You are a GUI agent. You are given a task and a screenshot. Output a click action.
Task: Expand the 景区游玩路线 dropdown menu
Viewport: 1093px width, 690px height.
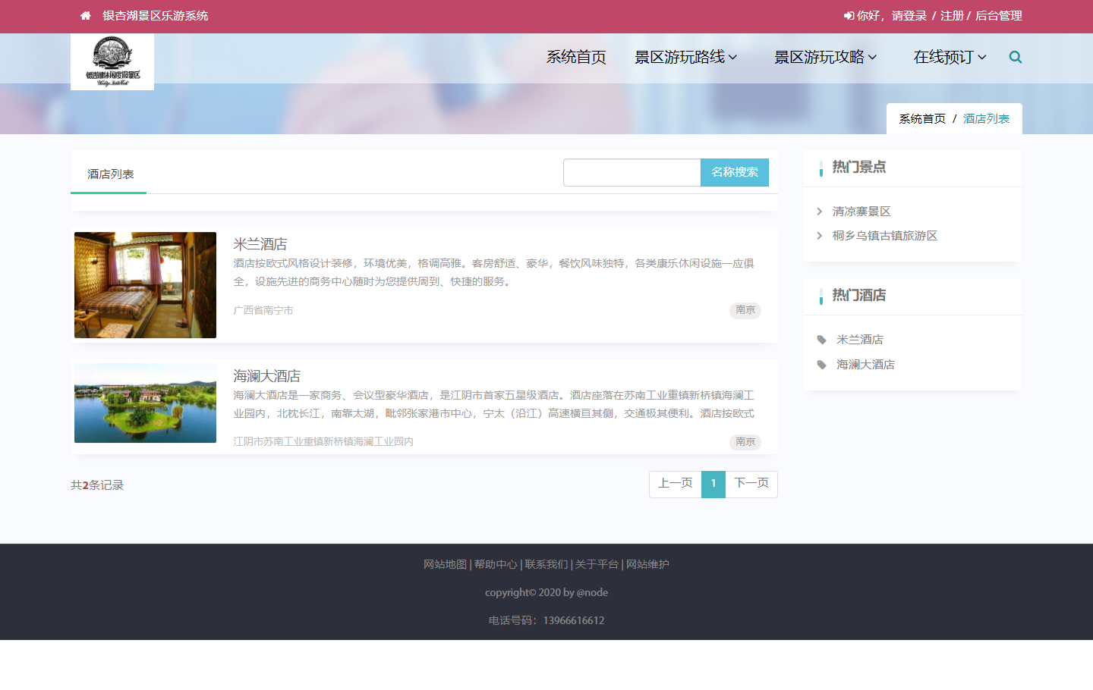pos(685,57)
